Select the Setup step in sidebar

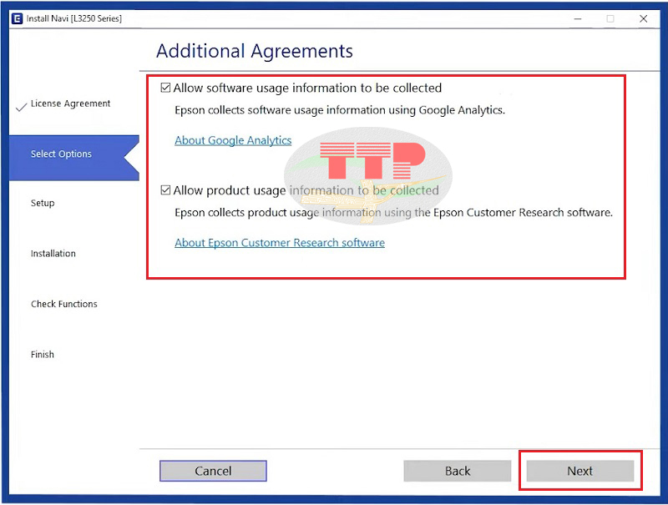pos(43,203)
